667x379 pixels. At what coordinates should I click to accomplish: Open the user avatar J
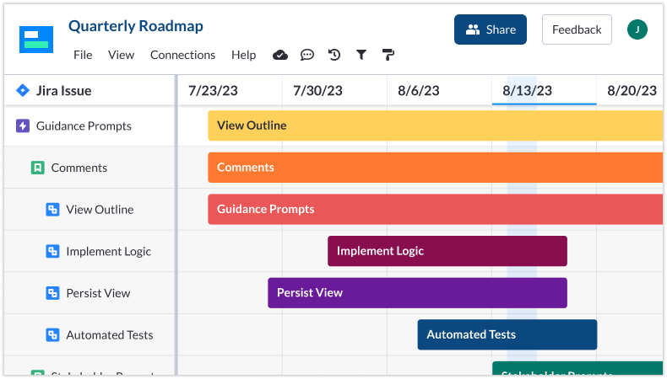coord(637,29)
